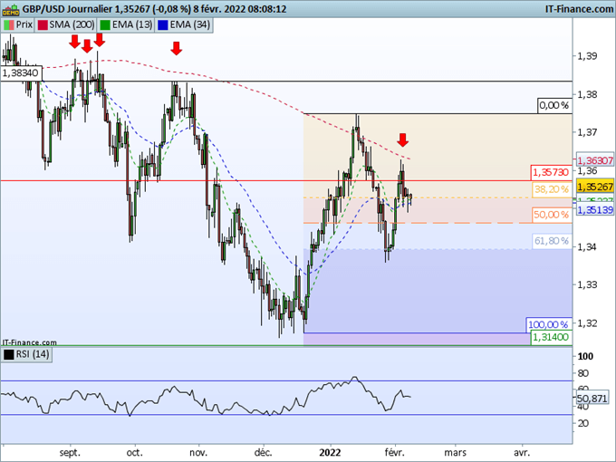
Task: Click the févr. time axis label
Action: pos(394,453)
